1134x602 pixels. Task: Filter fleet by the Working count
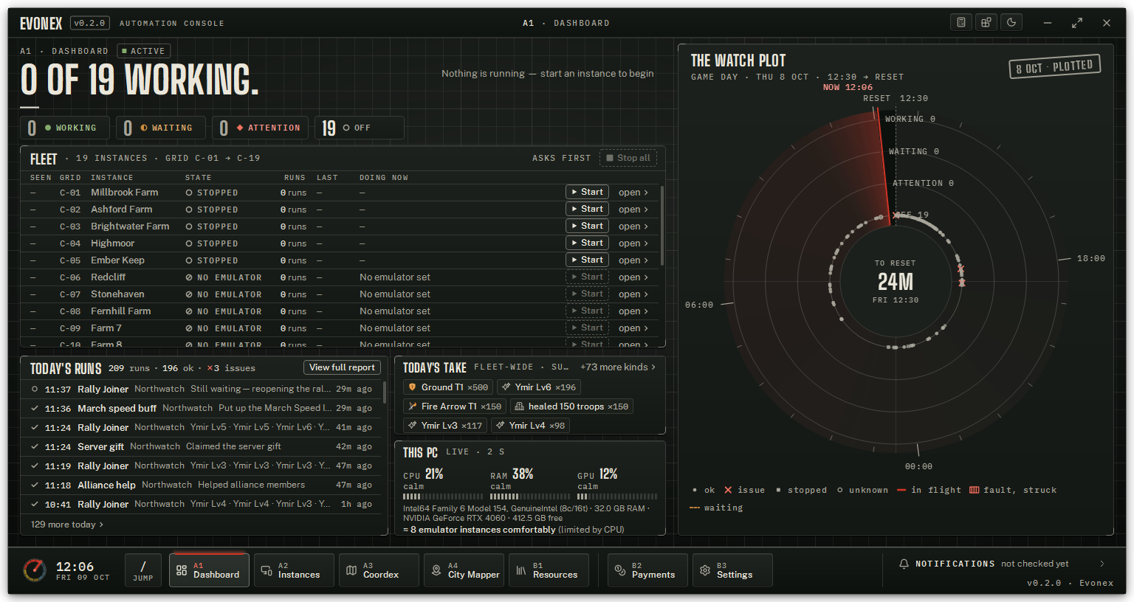coord(65,128)
